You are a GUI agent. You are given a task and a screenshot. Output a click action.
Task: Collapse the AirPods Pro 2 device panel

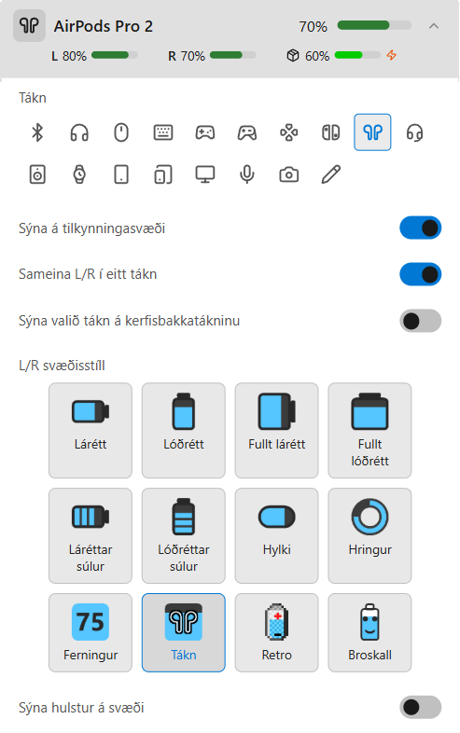(x=434, y=26)
